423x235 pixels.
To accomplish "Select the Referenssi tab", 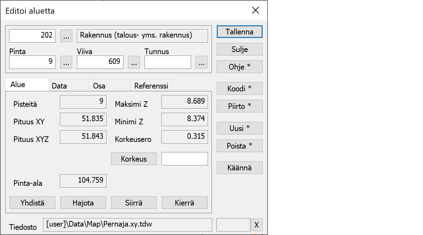I will tap(151, 85).
